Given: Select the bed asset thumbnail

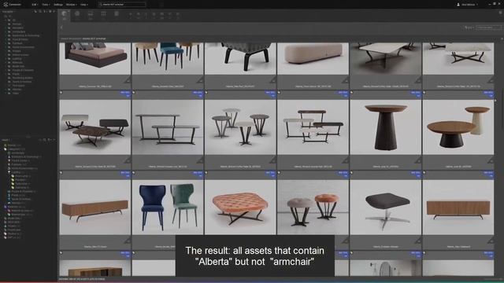Looking at the screenshot, I should pos(95,58).
